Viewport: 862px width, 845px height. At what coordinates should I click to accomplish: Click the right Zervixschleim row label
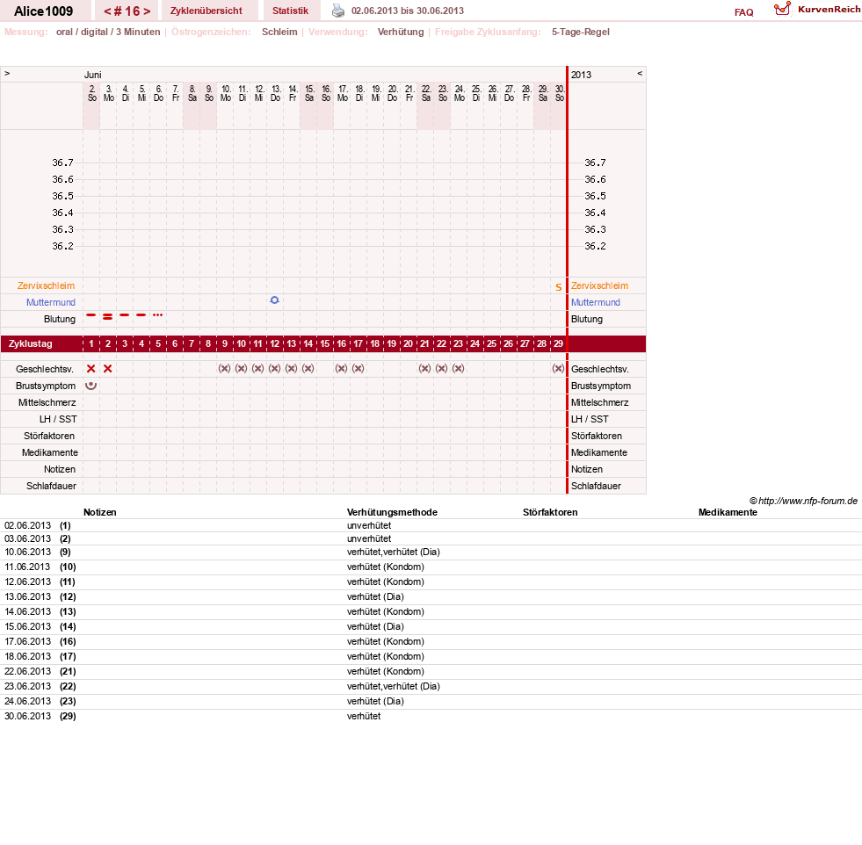(599, 285)
